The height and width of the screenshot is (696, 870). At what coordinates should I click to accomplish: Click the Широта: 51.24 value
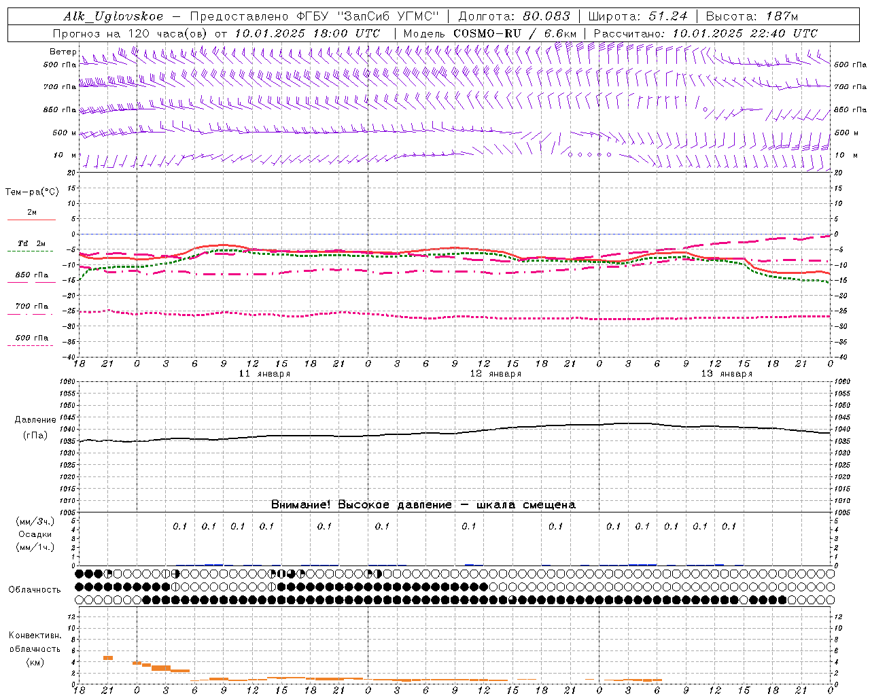pos(638,16)
